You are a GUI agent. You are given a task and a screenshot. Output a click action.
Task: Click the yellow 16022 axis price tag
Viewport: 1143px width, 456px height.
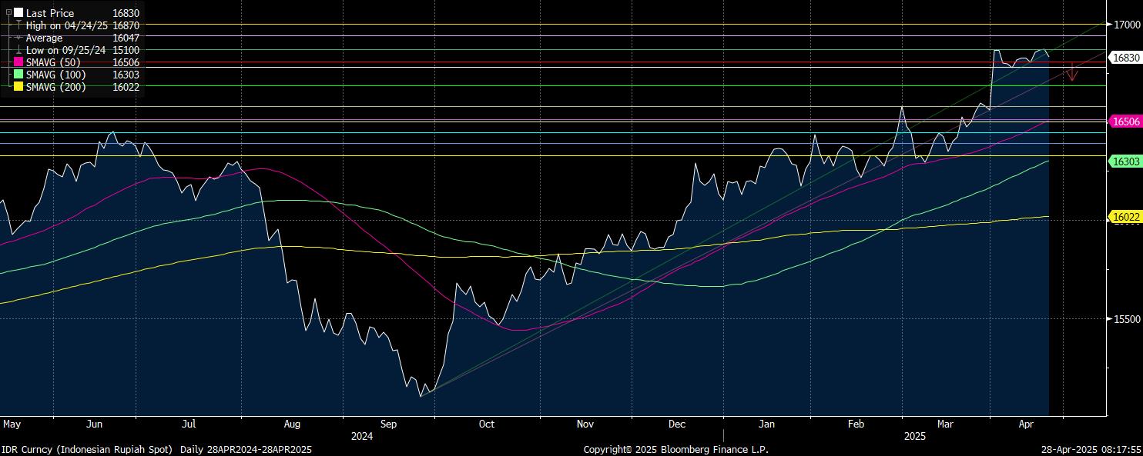click(x=1125, y=218)
